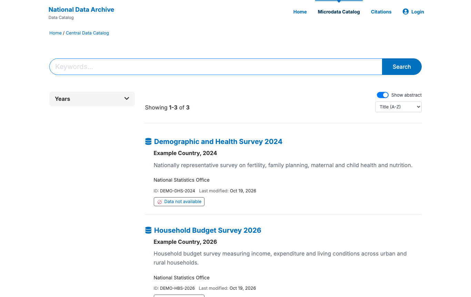Click the Home breadcrumb link
471x297 pixels.
coord(56,33)
